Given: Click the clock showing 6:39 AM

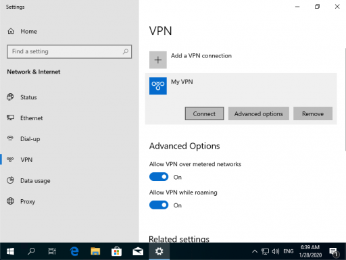Looking at the screenshot, I should point(310,247).
